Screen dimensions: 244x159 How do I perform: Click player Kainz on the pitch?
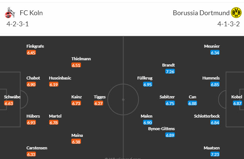tap(77, 97)
